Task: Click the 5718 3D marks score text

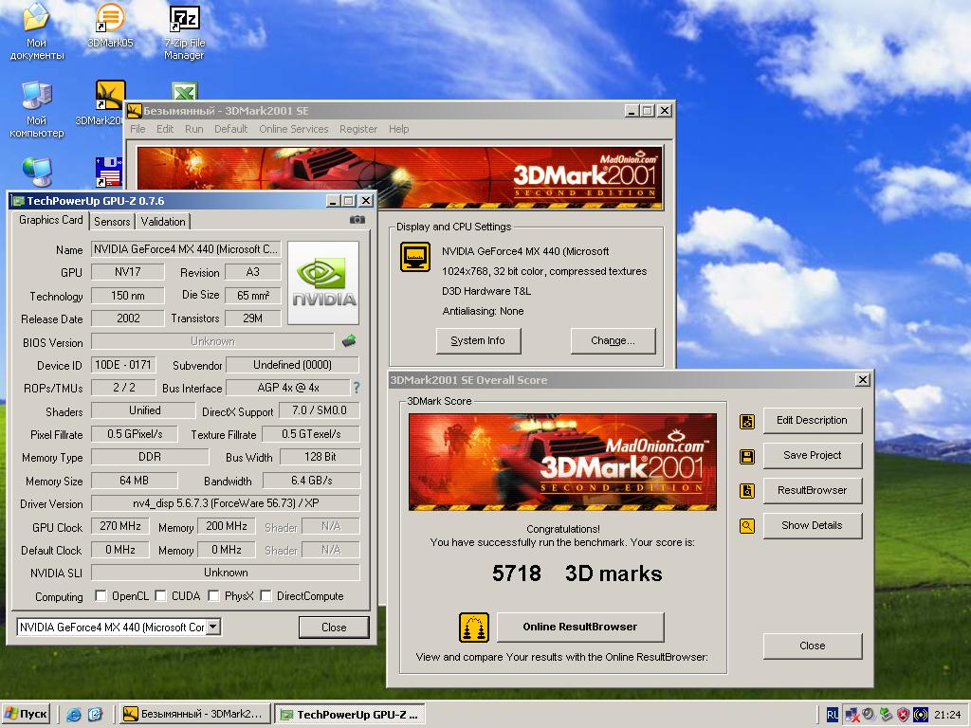Action: pos(577,573)
